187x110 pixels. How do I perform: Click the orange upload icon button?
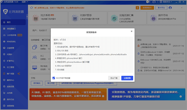(137, 8)
